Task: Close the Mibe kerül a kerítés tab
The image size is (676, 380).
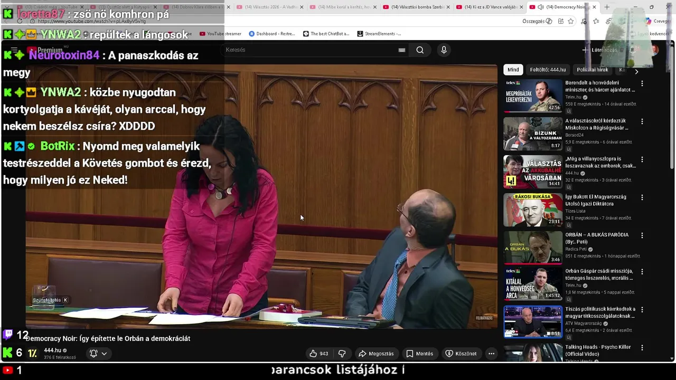Action: tap(374, 7)
